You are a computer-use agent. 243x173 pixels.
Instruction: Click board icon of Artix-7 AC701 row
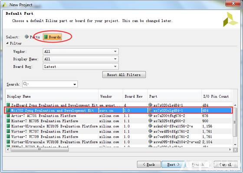(8, 116)
